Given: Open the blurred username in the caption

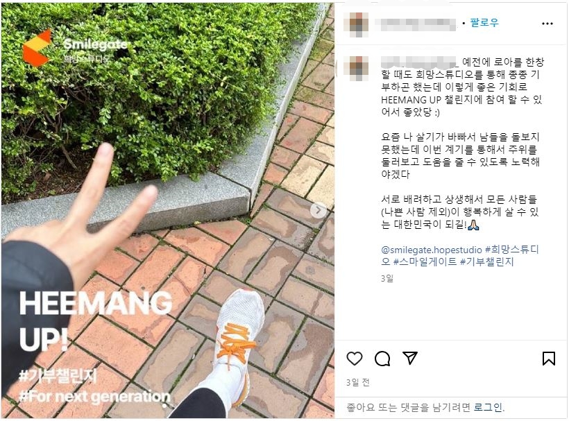Looking at the screenshot, I should [x=419, y=62].
